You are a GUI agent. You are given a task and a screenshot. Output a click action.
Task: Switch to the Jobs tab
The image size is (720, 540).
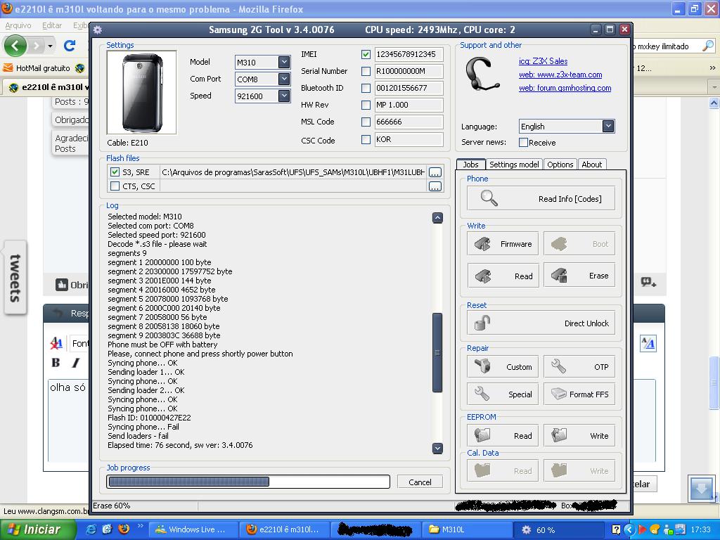coord(470,165)
